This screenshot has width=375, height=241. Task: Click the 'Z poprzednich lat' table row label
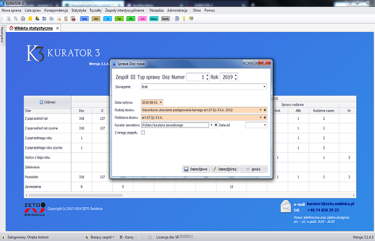click(x=36, y=118)
